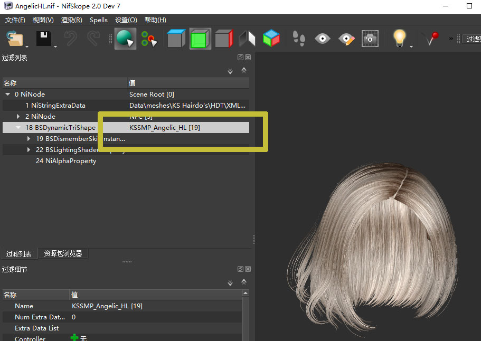Screen dimensions: 481x341
Task: Click the Load View eye icon
Action: click(323, 39)
